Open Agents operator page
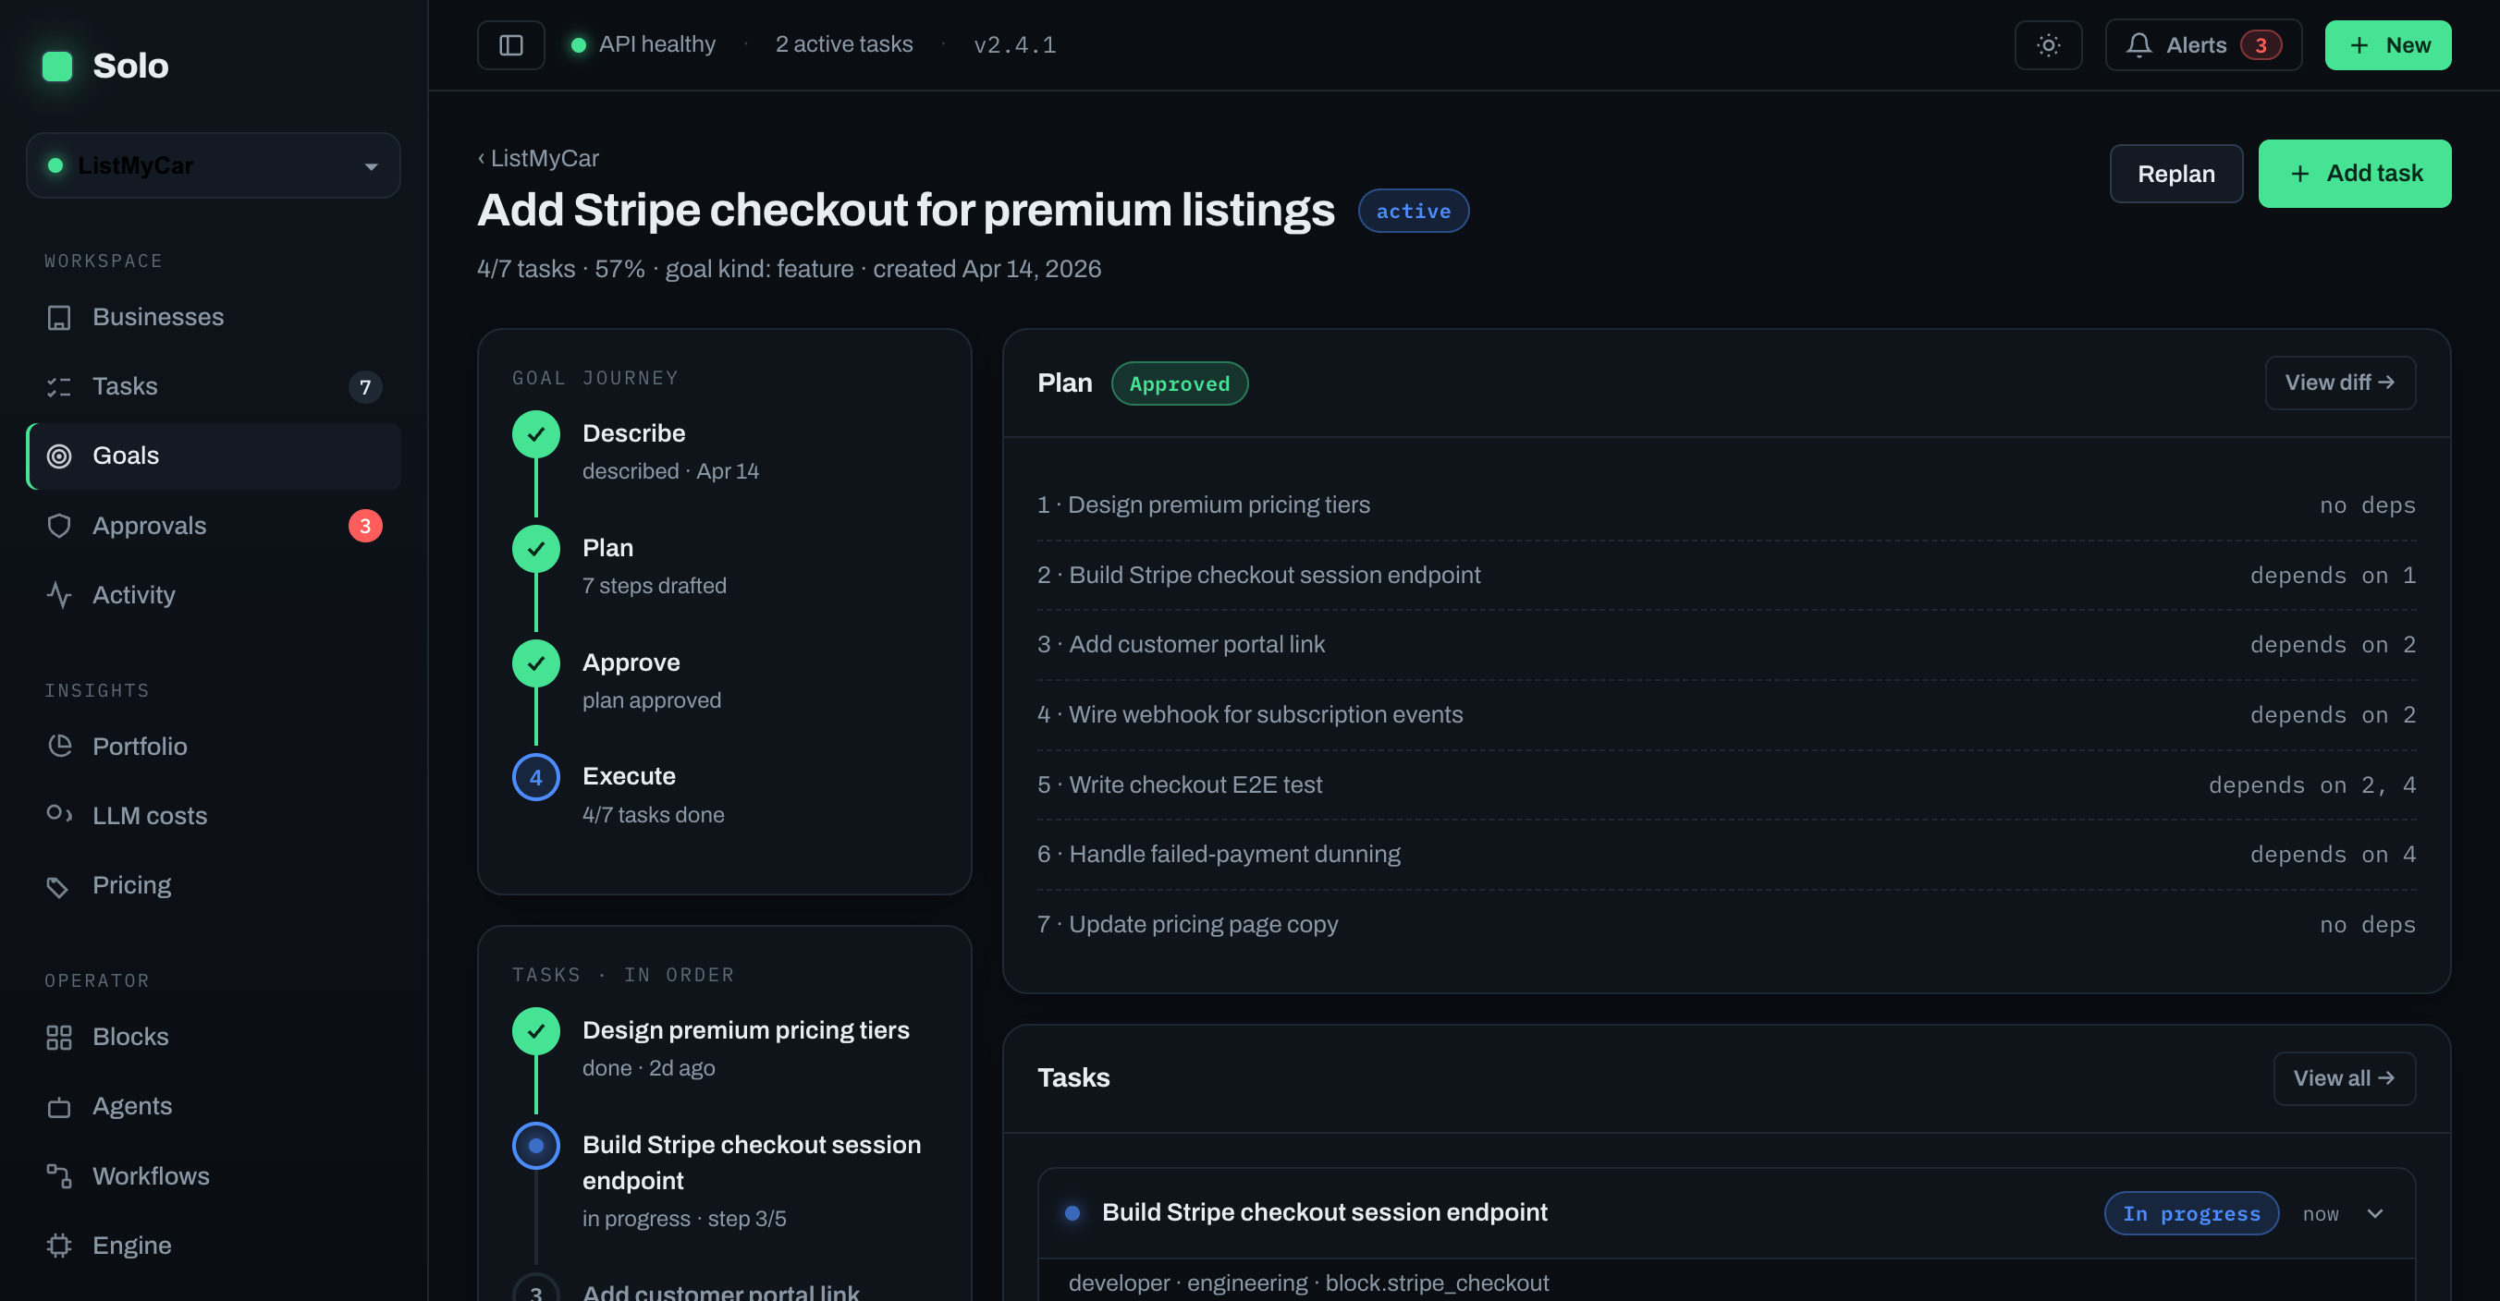 point(214,1106)
